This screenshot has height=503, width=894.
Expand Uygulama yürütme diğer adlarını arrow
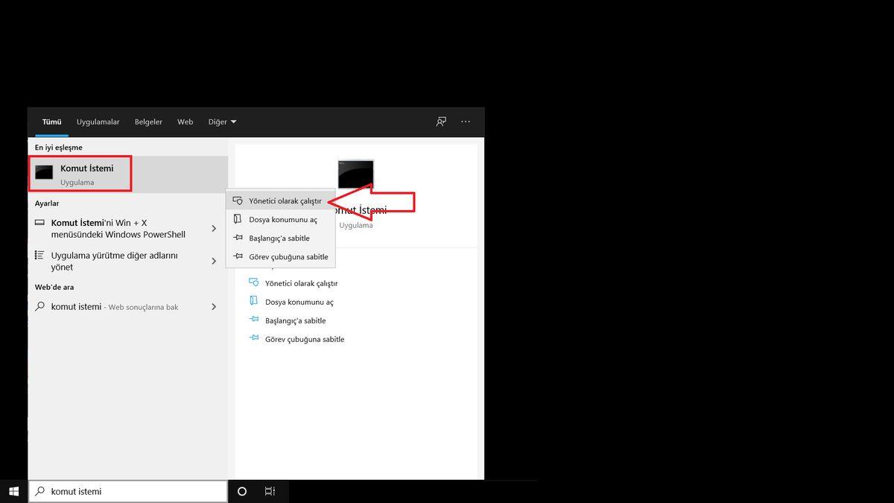(214, 261)
